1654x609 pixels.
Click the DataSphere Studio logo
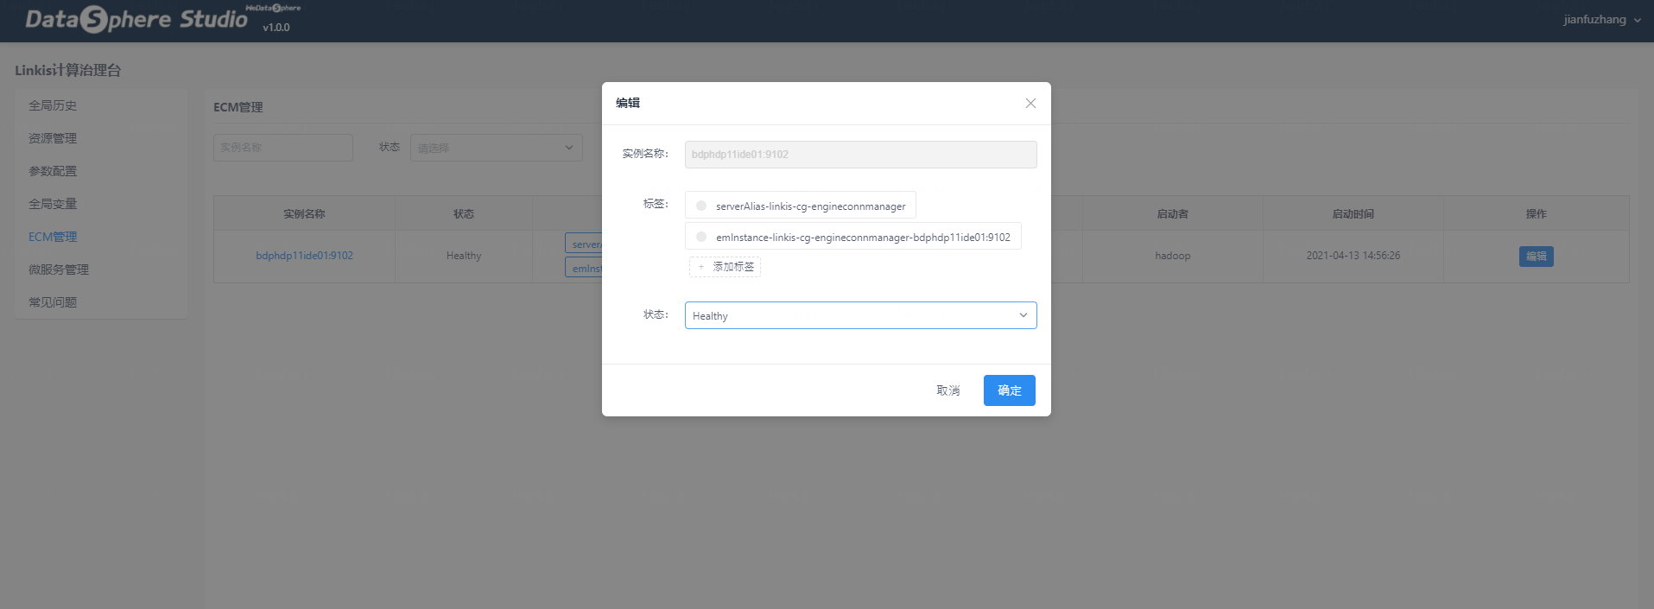tap(136, 19)
